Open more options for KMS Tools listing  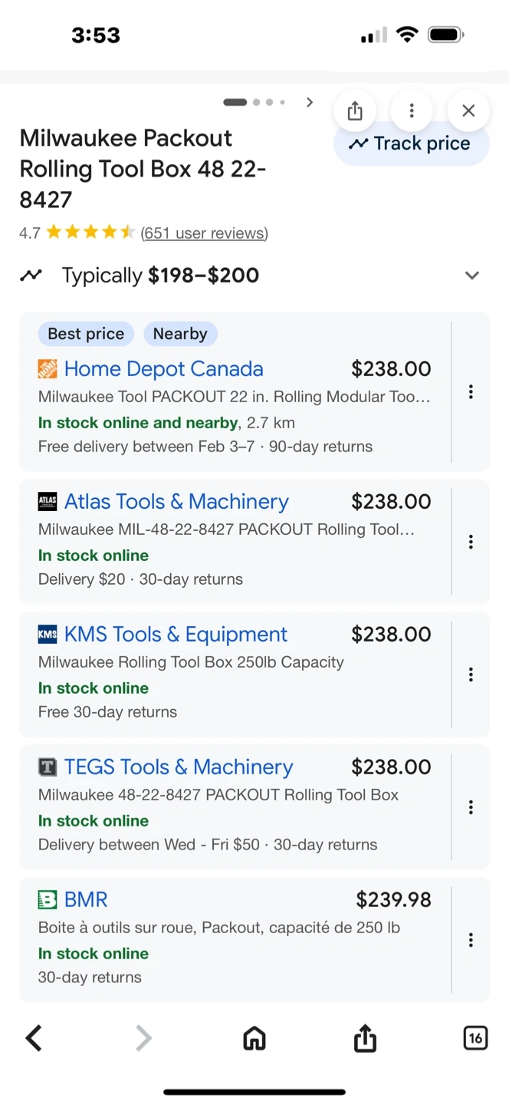(x=471, y=675)
